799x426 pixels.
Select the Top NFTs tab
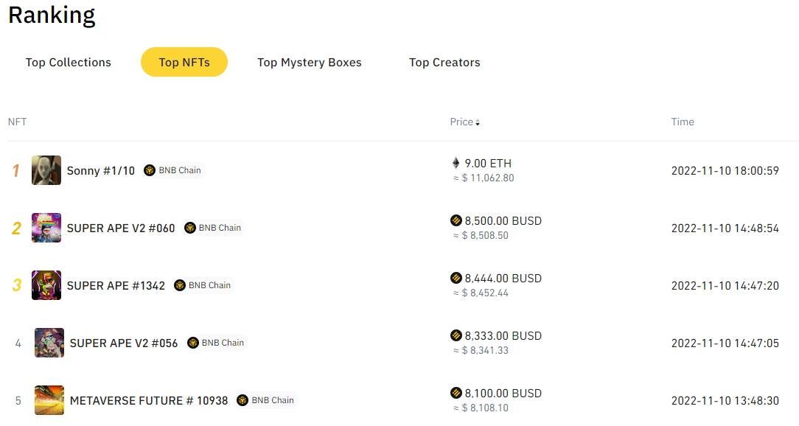pos(184,63)
